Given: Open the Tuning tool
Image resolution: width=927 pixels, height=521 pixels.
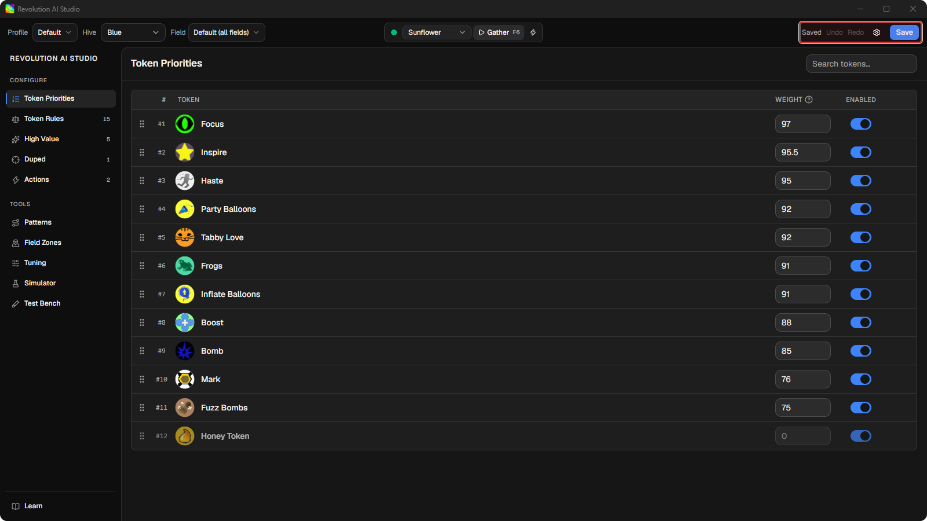Looking at the screenshot, I should 61,263.
